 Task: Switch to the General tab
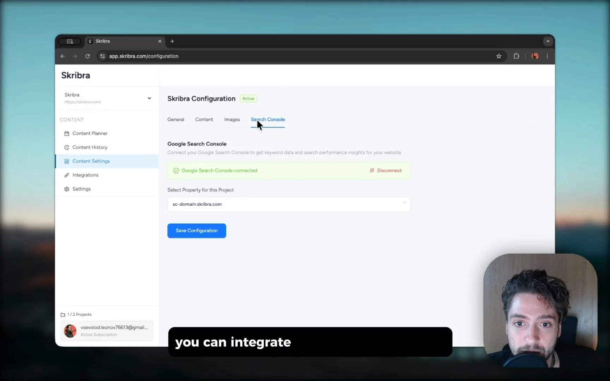click(175, 120)
